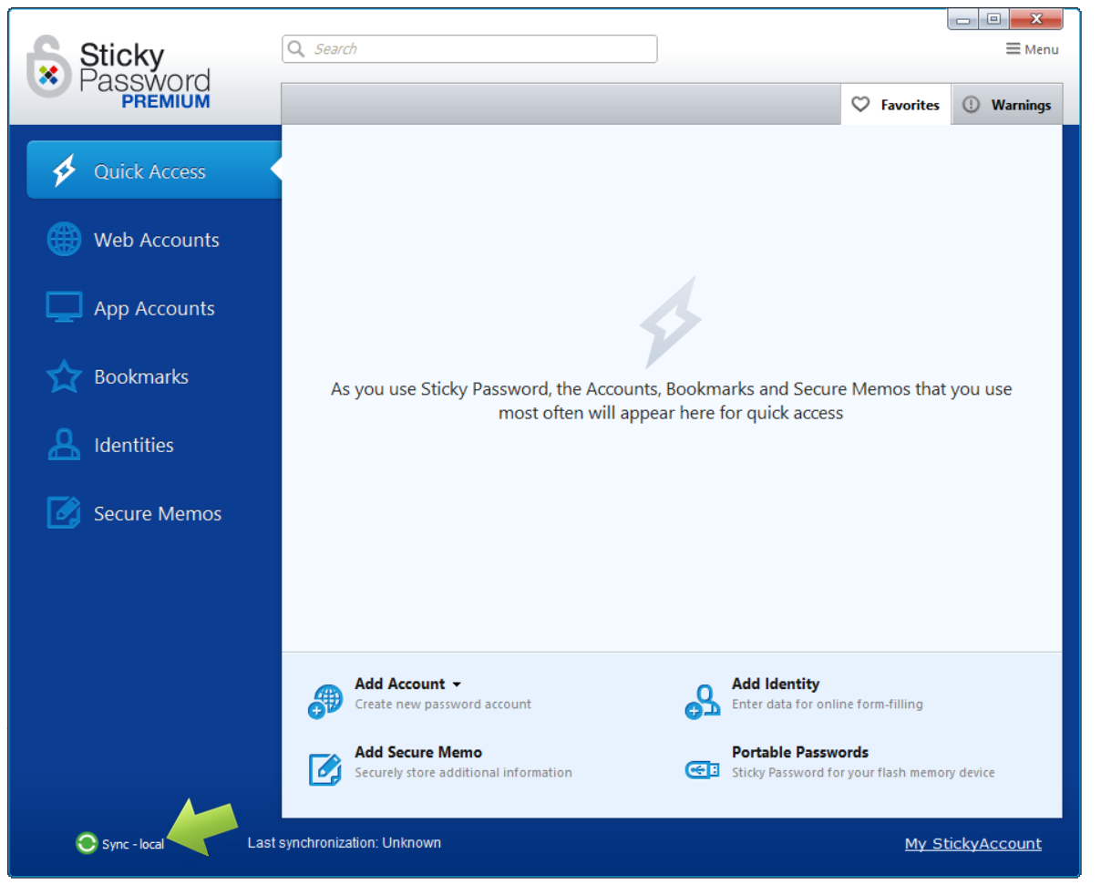This screenshot has width=1101, height=885.
Task: Click 'Enter data for online form-filling' description
Action: pos(828,704)
